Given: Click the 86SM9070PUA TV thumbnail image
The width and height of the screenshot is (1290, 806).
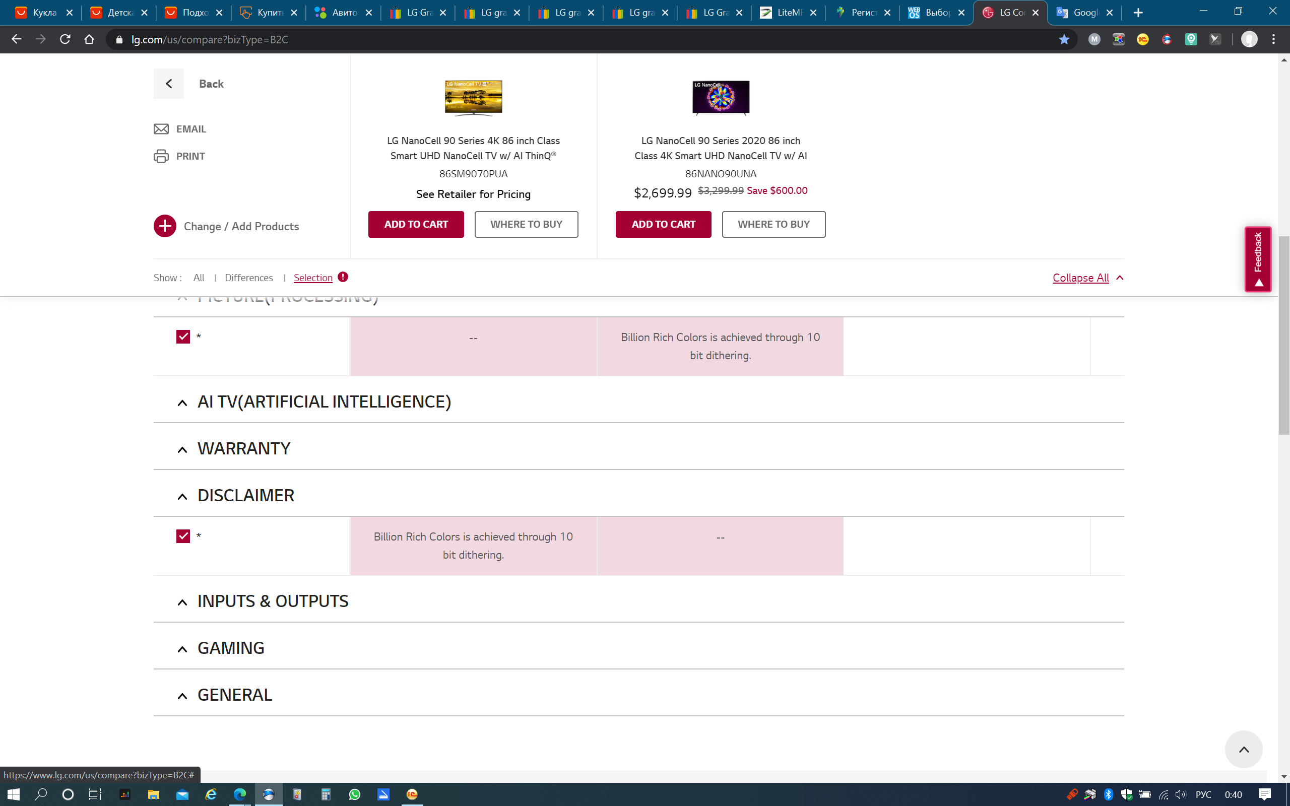Looking at the screenshot, I should [x=473, y=98].
